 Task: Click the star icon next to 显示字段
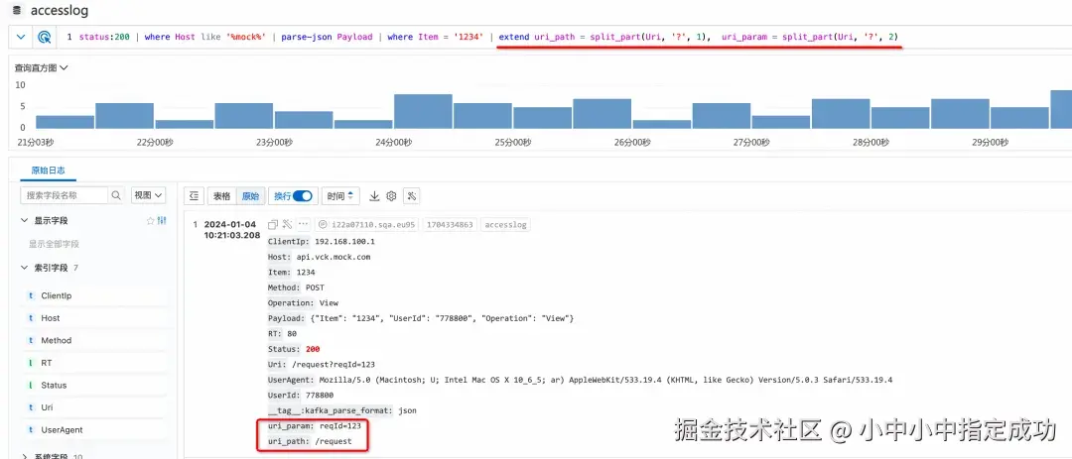coord(151,221)
